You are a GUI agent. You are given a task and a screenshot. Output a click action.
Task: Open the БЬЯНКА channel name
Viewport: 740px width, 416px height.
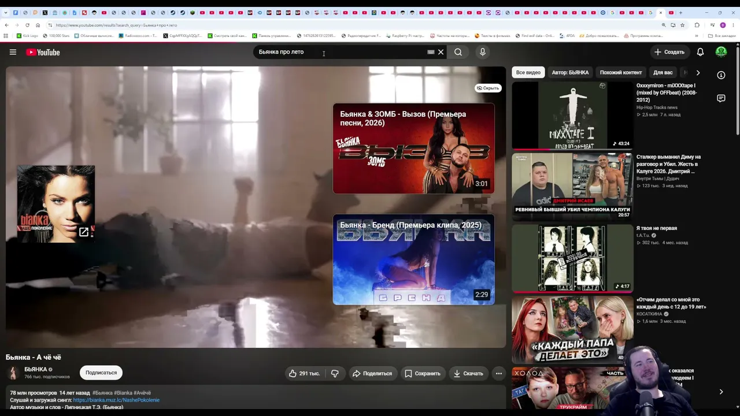pyautogui.click(x=36, y=369)
